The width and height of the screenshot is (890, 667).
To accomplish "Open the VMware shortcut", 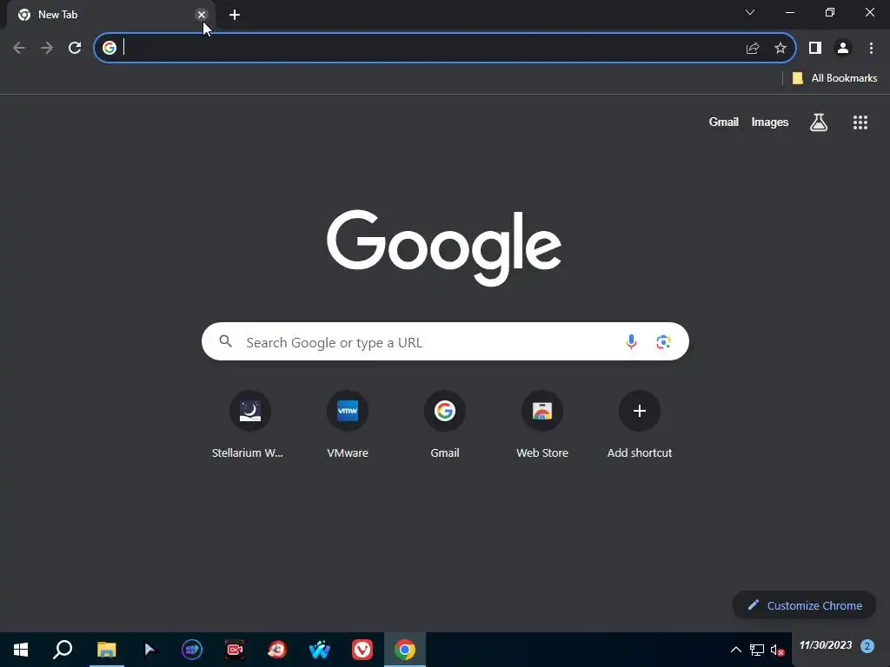I will [x=348, y=425].
